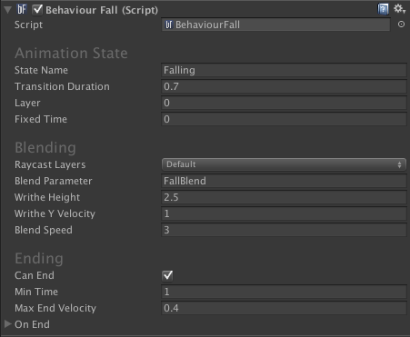The image size is (410, 337).
Task: Uncheck the Can End checkbox
Action: (167, 275)
